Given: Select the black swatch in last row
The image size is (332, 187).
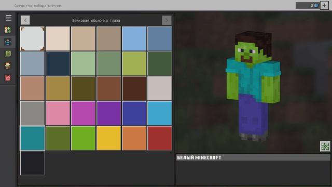Looking at the screenshot, I should pyautogui.click(x=32, y=163).
